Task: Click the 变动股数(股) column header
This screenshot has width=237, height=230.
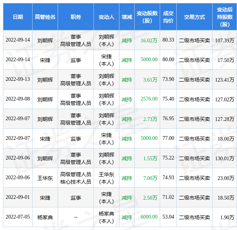Action: (147, 17)
